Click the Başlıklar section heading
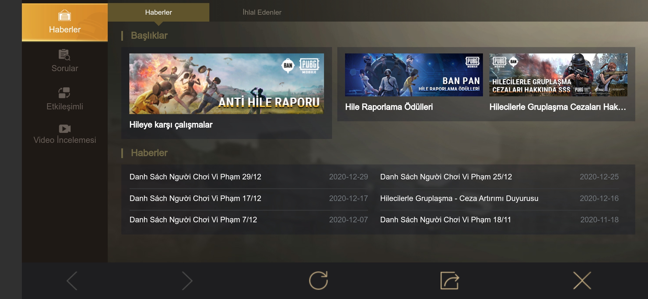This screenshot has width=648, height=299. click(x=149, y=35)
